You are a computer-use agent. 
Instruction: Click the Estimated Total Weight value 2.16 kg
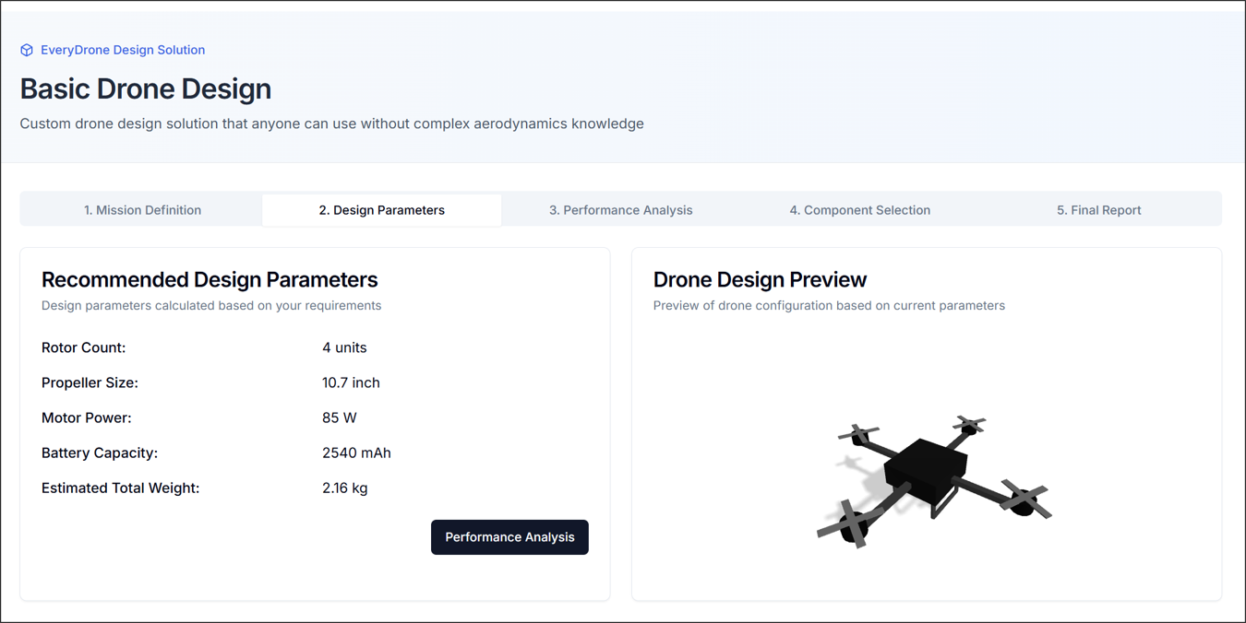click(343, 488)
